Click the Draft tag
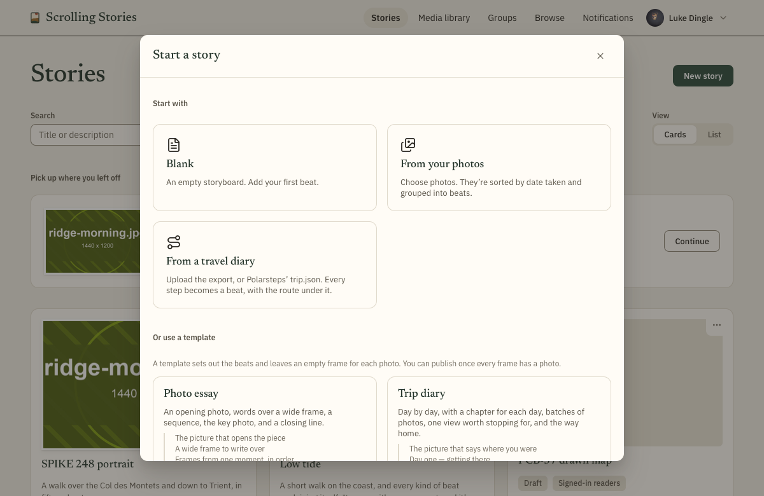764x496 pixels. pos(533,483)
